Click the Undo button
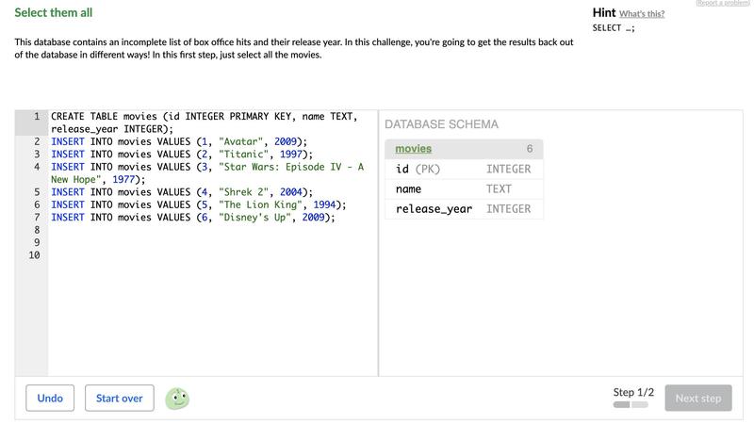Viewport: 754px width, 424px height. (x=50, y=398)
